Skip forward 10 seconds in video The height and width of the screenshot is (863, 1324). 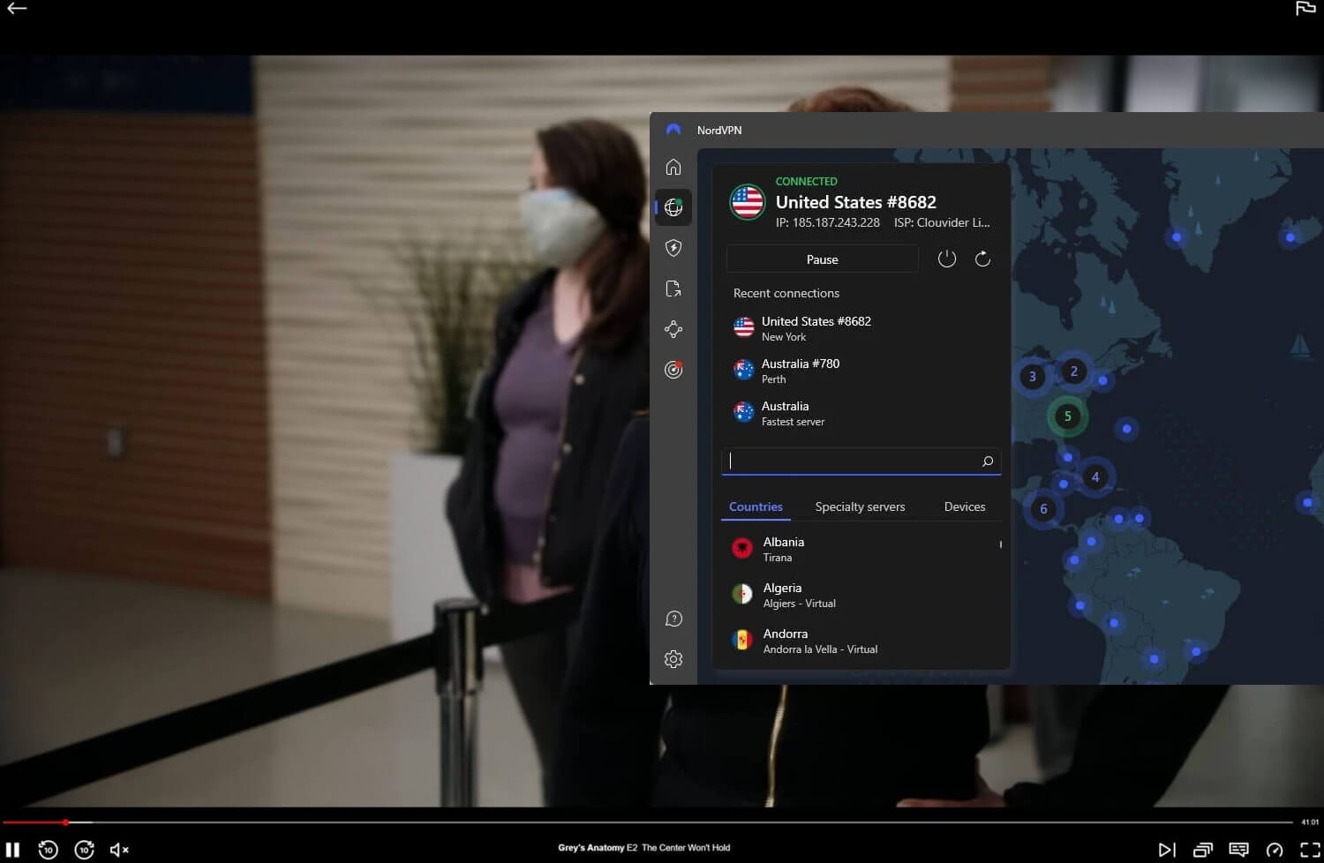84,849
